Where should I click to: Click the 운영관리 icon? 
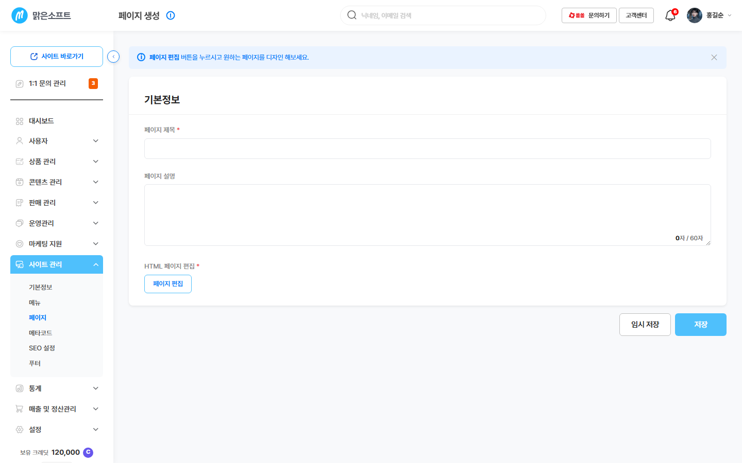coord(20,223)
